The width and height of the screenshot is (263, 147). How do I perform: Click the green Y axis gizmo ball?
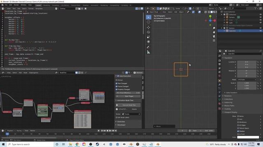210,16
